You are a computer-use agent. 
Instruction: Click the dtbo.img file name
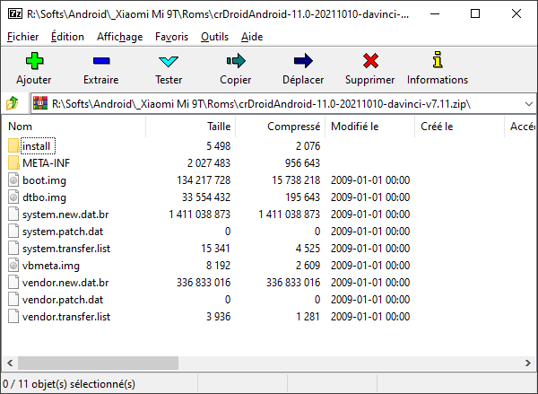(44, 197)
